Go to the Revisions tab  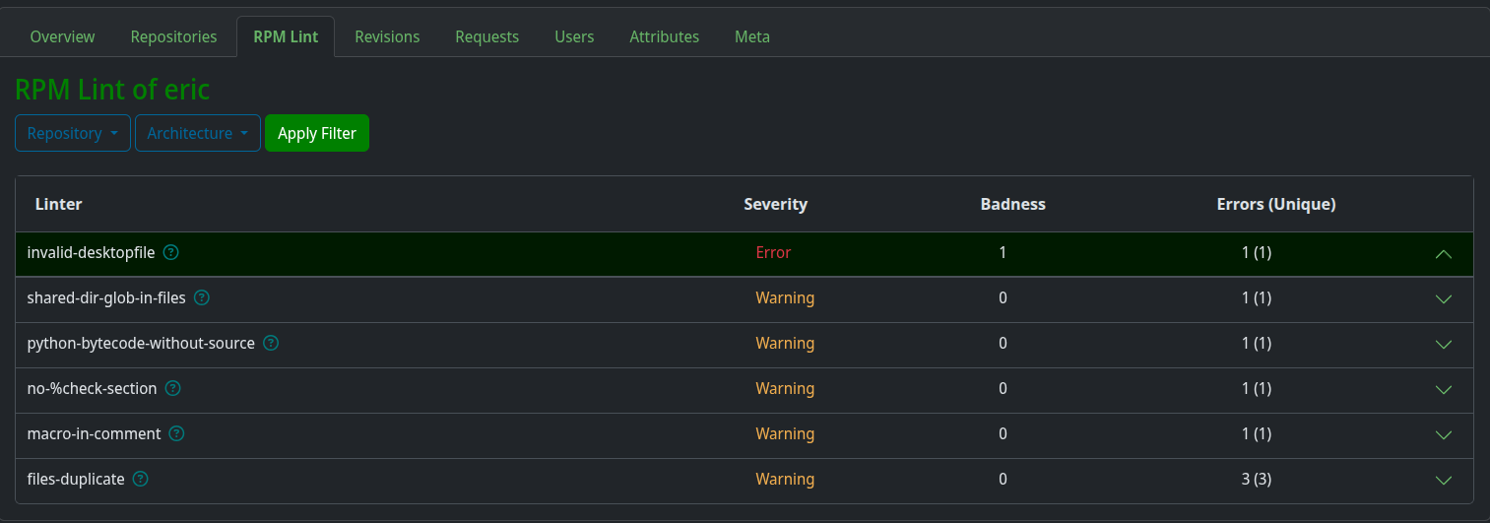pyautogui.click(x=387, y=36)
